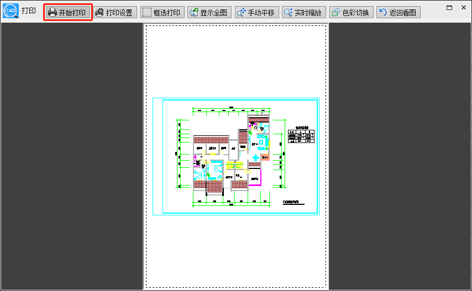Select the 框选打印 marquee print tool

[162, 12]
